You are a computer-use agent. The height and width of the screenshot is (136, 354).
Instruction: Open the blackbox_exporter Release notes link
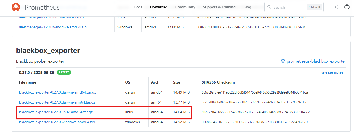click(331, 72)
